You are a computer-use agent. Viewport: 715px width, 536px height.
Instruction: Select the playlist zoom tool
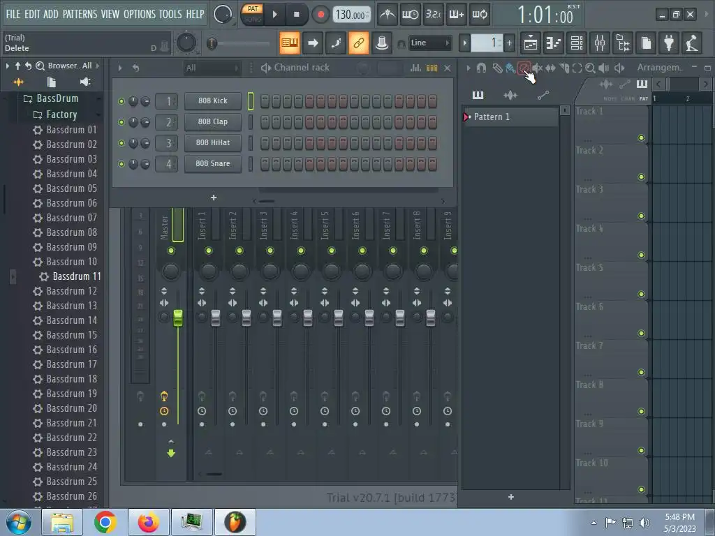590,68
